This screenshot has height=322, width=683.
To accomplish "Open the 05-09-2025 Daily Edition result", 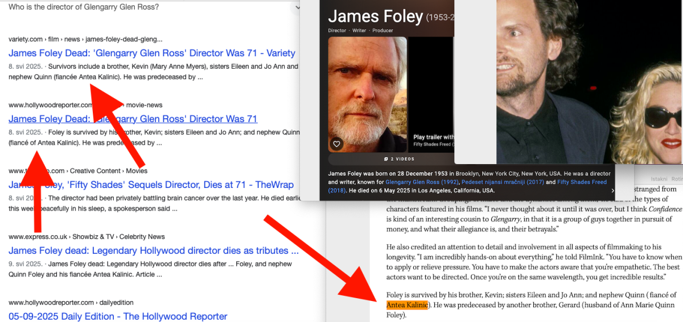I will coord(118,316).
